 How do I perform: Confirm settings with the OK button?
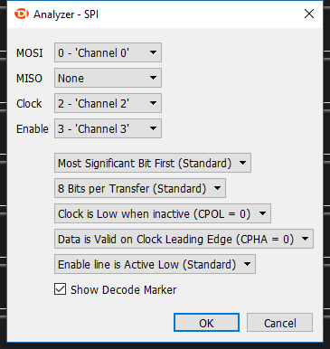(206, 323)
